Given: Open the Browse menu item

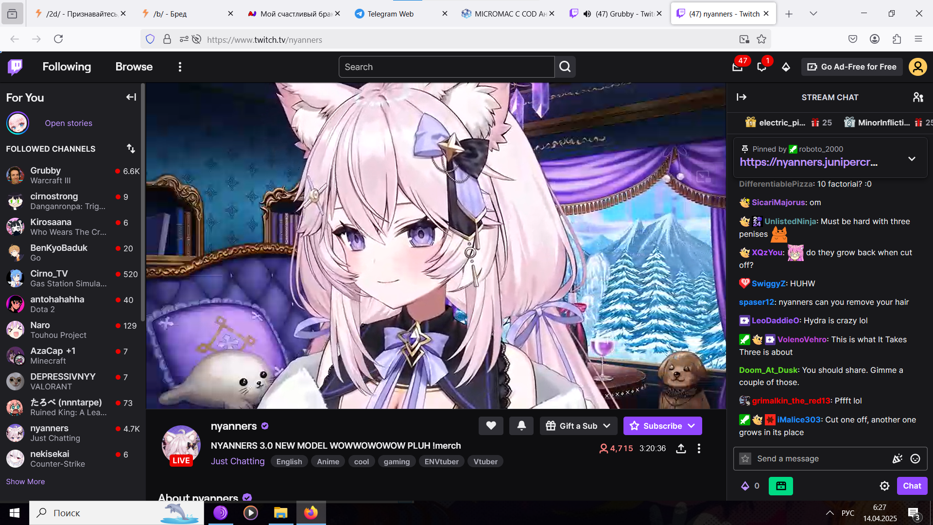Looking at the screenshot, I should coord(134,67).
